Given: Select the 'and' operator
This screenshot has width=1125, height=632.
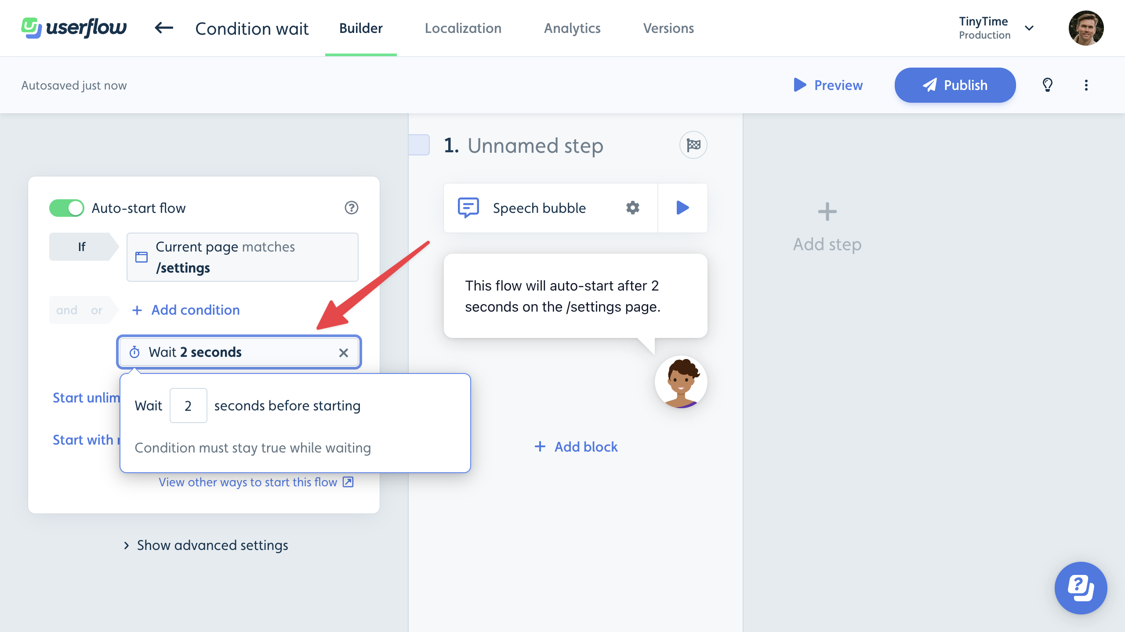Looking at the screenshot, I should point(67,310).
